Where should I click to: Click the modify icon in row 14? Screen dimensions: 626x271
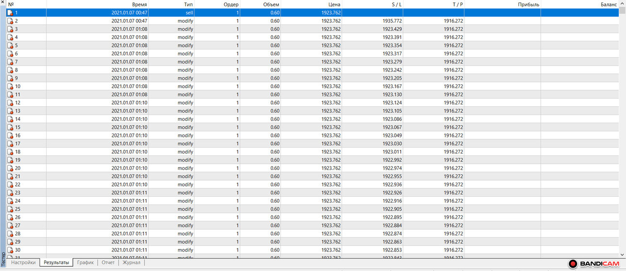10,119
